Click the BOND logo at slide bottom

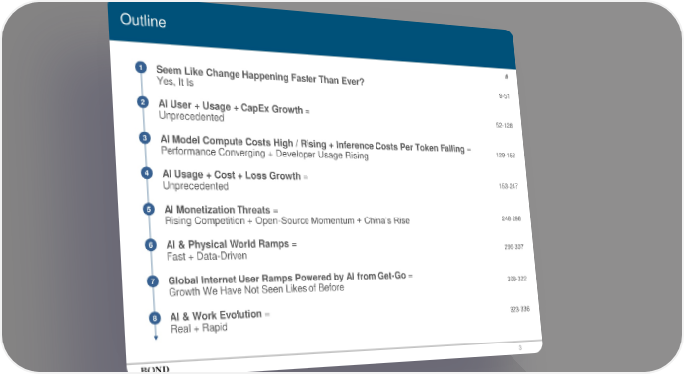coord(155,370)
